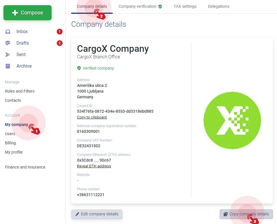Image resolution: width=277 pixels, height=224 pixels.
Task: Open the Drafts folder
Action: click(x=22, y=43)
